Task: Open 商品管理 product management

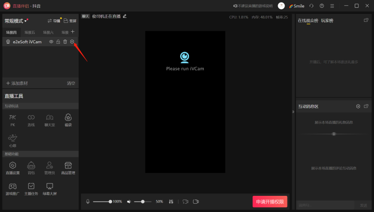Action: tap(68, 168)
